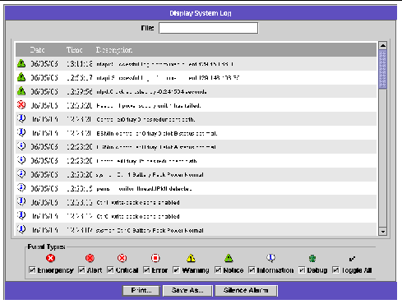Viewport: 402px width, 304px height.
Task: Click the log list vertical scrollbar thumb
Action: pos(382,69)
